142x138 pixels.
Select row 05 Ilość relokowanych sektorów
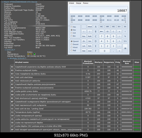(75, 81)
